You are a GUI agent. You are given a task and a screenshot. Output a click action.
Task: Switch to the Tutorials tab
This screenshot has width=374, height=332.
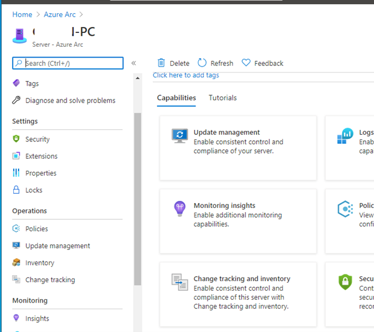coord(222,98)
